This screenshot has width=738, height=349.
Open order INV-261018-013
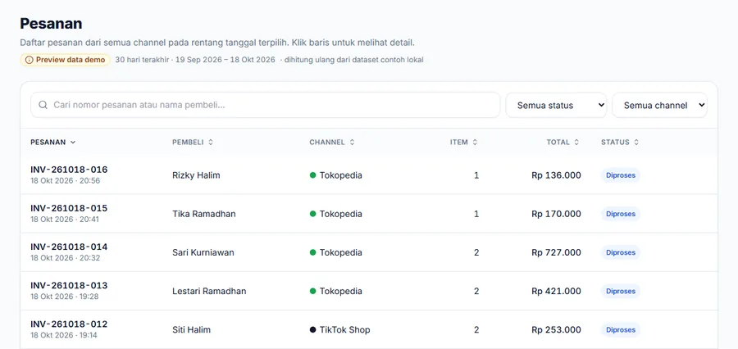[x=69, y=285]
